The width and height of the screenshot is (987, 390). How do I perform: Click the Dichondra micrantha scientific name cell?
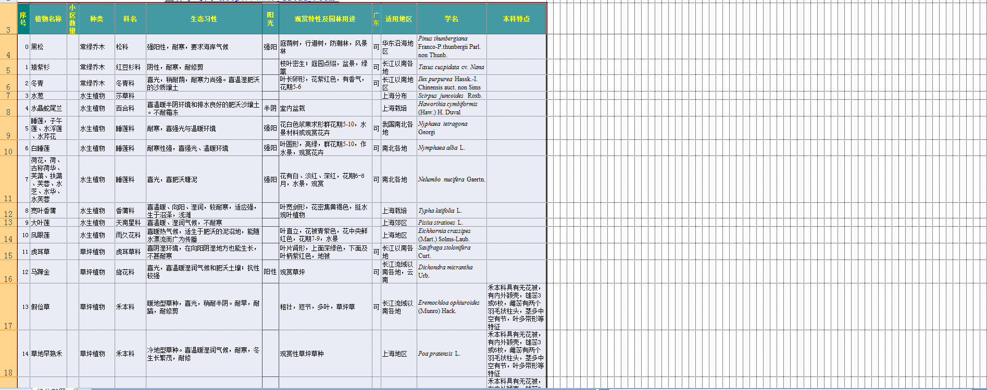[x=452, y=272]
